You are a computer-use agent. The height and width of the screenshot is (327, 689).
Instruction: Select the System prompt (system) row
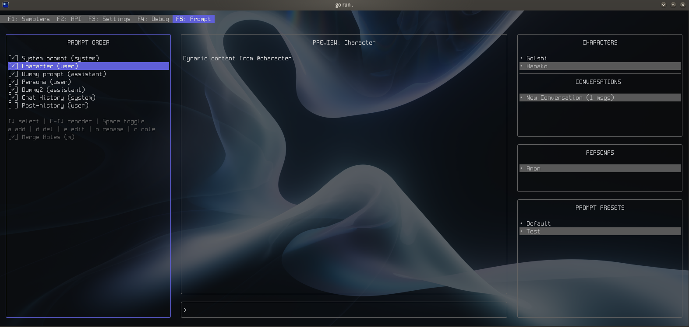point(88,58)
